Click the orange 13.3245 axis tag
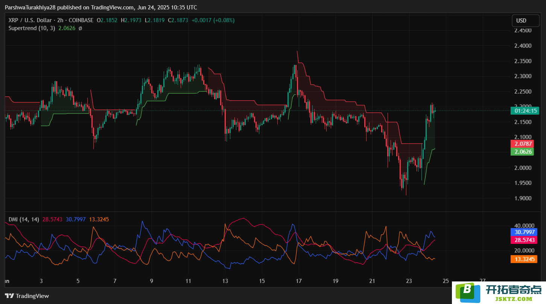Image resolution: width=546 pixels, height=304 pixels. click(x=524, y=259)
